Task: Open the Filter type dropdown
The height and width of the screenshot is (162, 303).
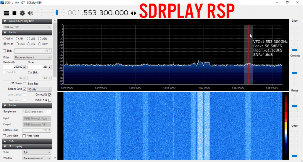Action: tap(33, 57)
